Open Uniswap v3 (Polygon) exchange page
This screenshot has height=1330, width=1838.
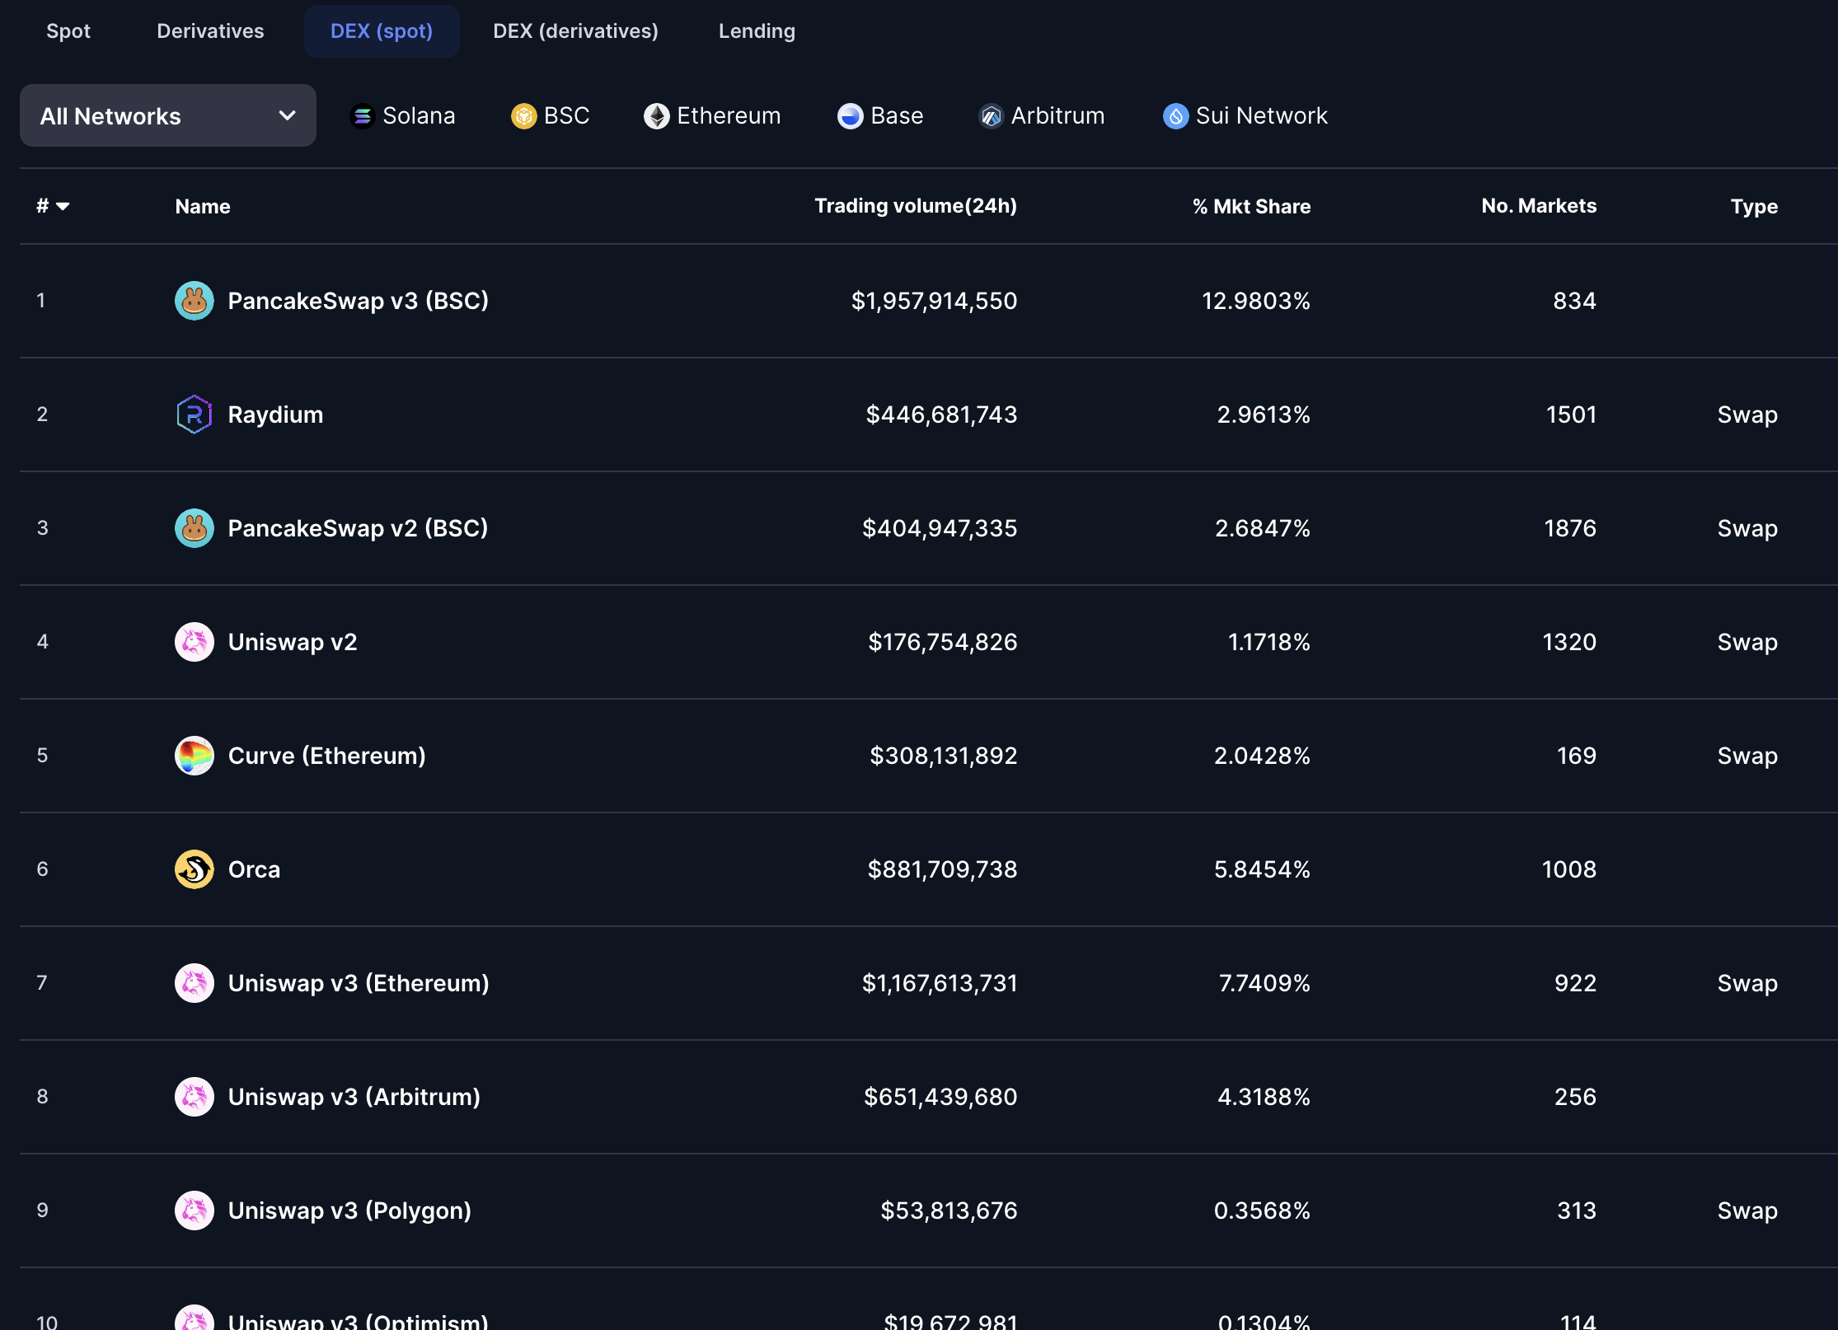349,1211
